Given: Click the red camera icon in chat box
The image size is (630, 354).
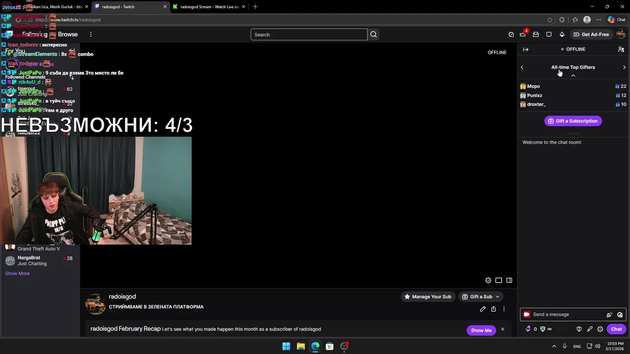Looking at the screenshot, I should point(526,315).
